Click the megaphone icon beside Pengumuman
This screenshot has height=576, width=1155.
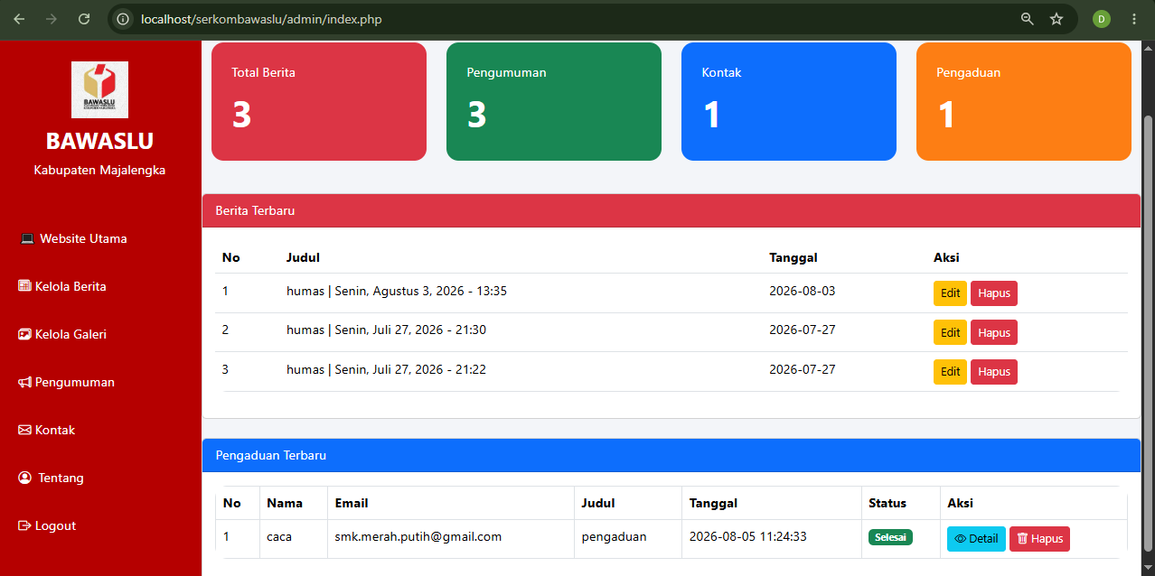[x=24, y=382]
